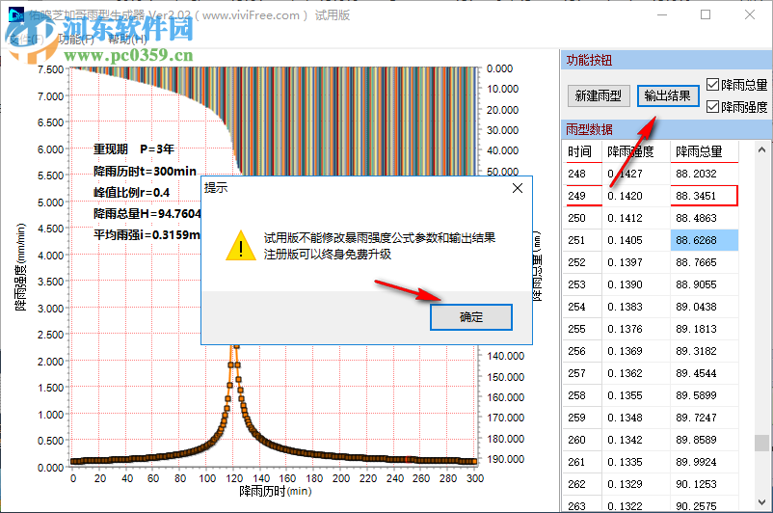Open the 文件(F) menu

pyautogui.click(x=27, y=39)
